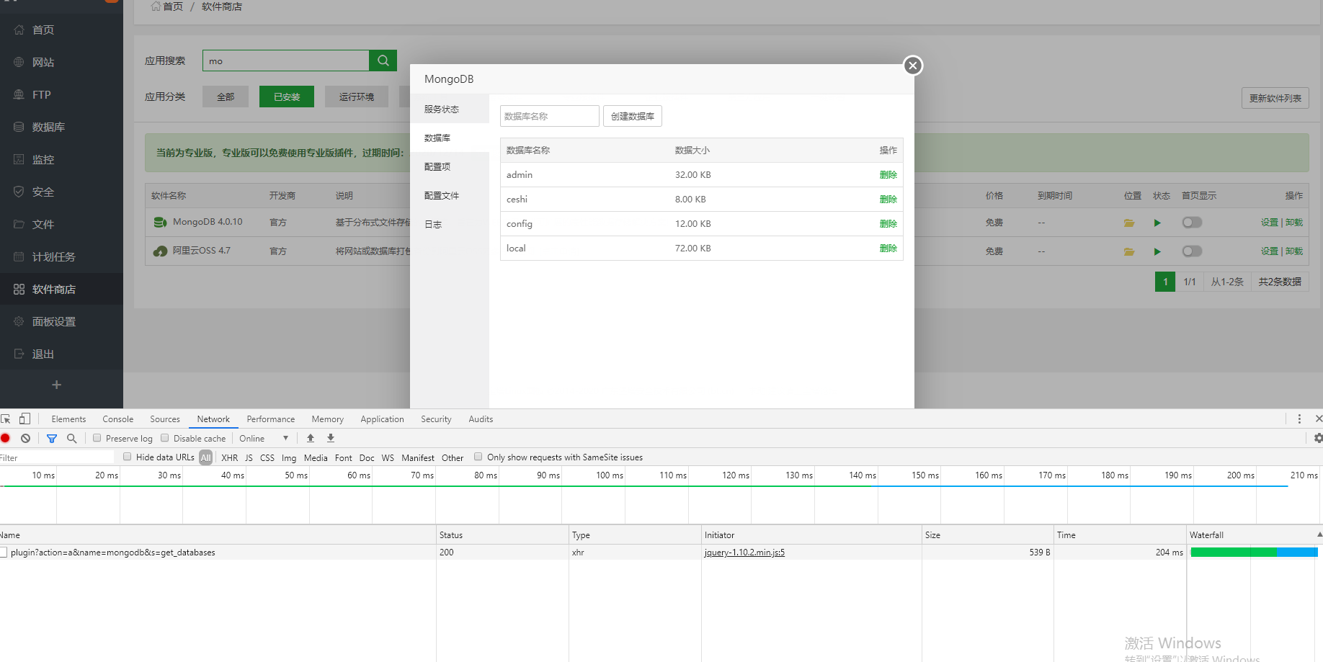This screenshot has width=1323, height=662.
Task: Switch to the Application DevTools tab
Action: (382, 419)
